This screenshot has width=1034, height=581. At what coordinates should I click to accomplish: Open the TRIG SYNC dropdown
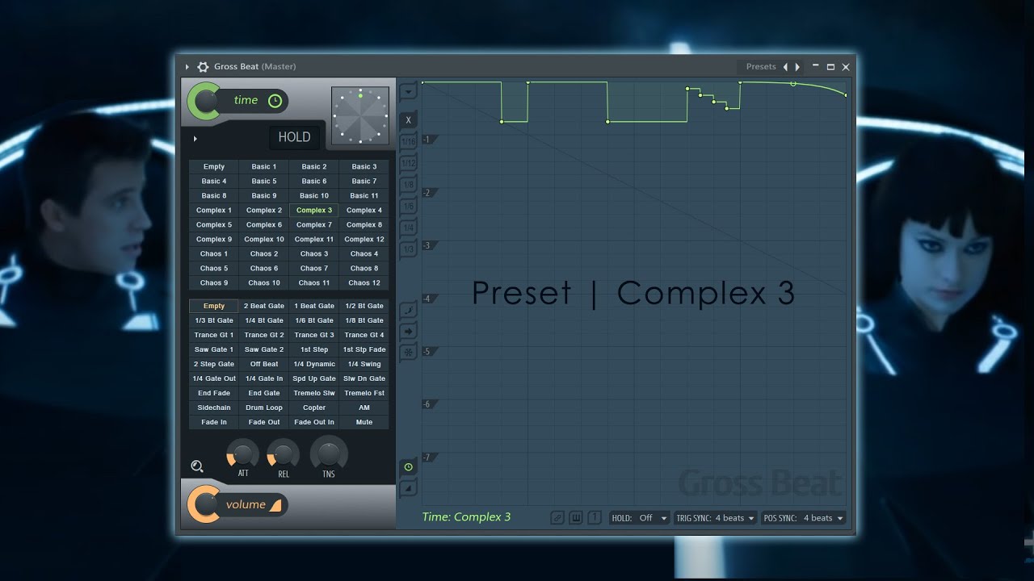point(716,518)
